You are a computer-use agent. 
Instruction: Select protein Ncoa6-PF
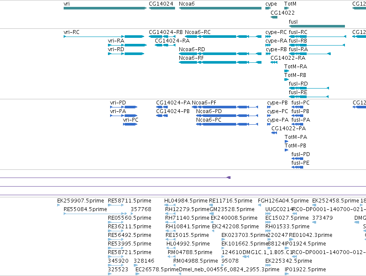coord(225,107)
